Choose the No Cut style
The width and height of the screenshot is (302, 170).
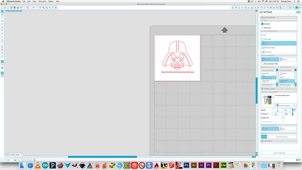click(279, 35)
